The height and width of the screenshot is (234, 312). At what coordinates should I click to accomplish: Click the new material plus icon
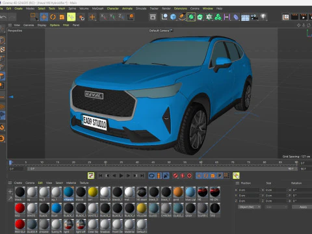(10, 191)
